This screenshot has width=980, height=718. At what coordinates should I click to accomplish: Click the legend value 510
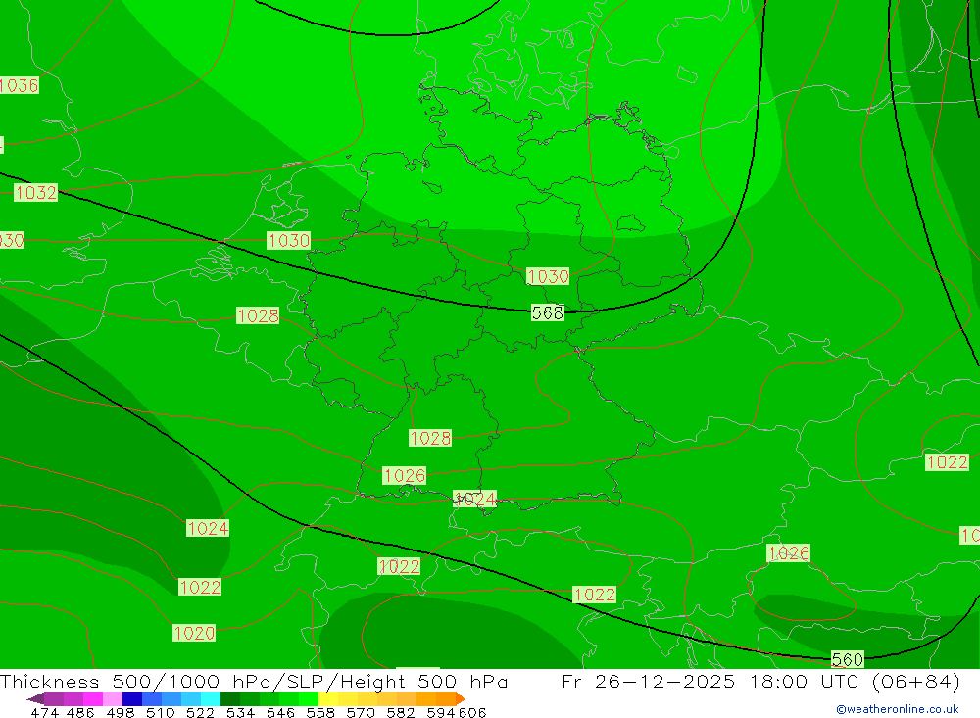pos(161,713)
